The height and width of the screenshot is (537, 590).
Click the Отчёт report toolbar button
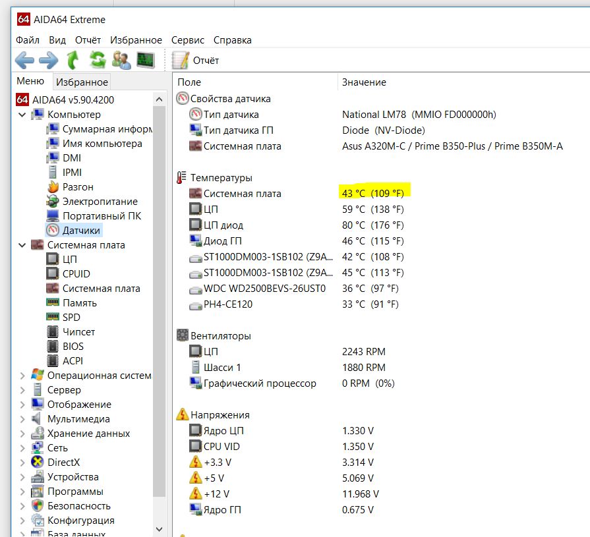pos(195,60)
